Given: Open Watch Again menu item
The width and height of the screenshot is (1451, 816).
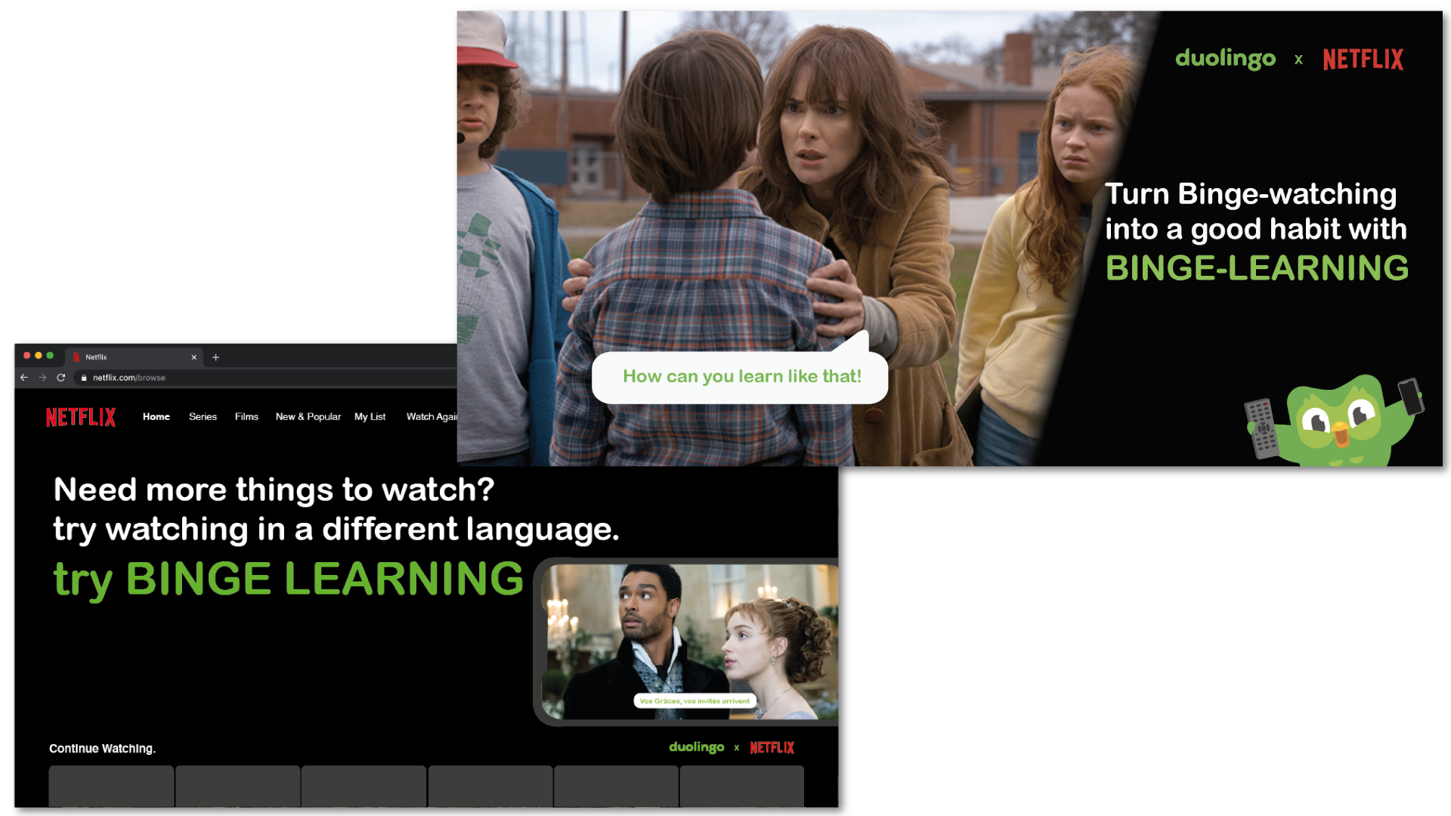Looking at the screenshot, I should click(x=432, y=417).
